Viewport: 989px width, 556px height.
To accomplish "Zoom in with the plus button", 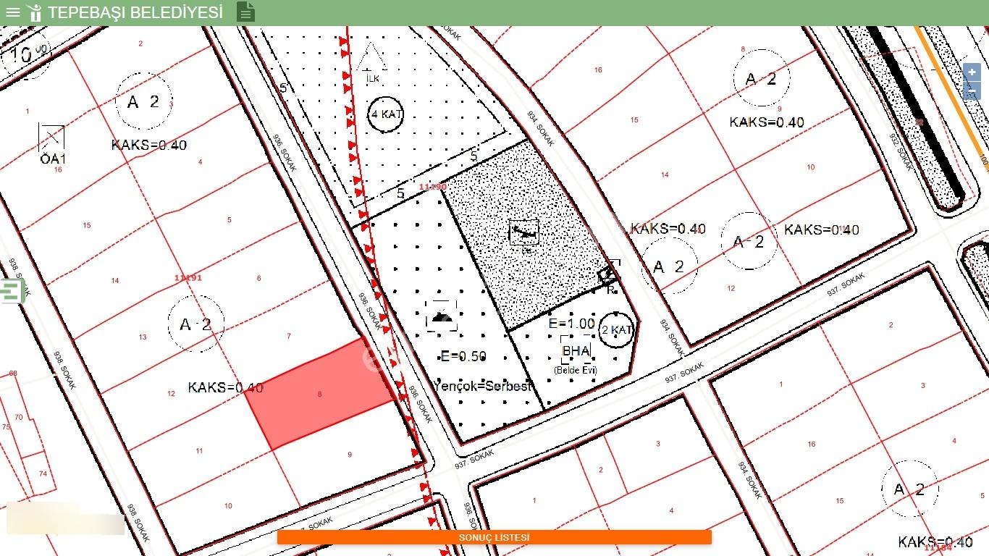I will tap(972, 73).
